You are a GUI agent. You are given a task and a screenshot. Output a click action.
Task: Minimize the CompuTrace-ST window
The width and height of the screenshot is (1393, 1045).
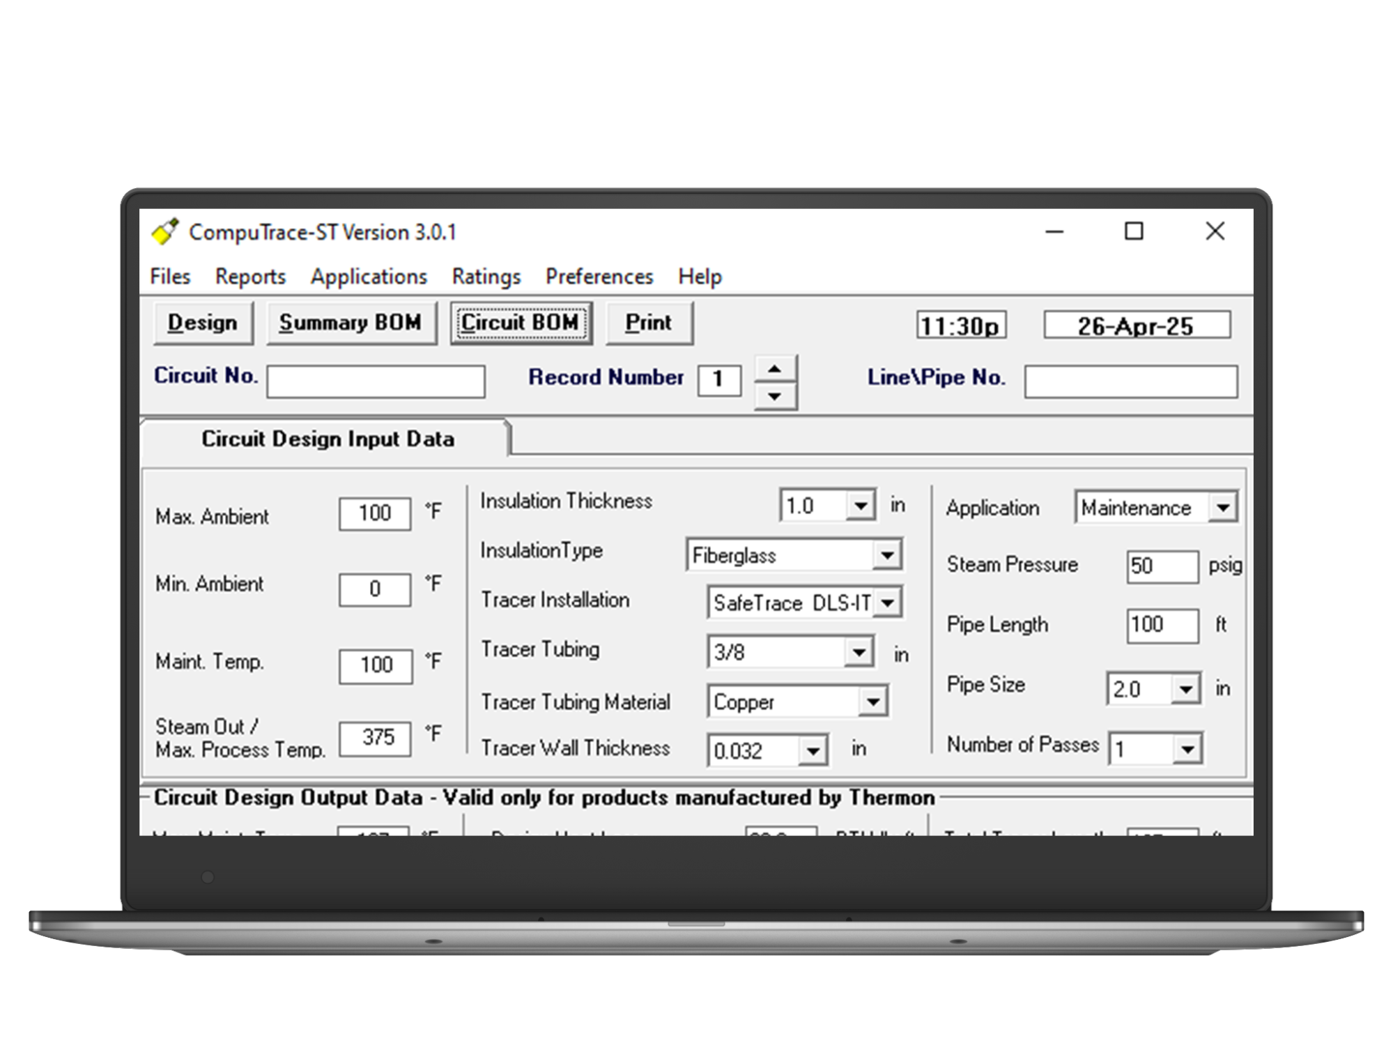1054,231
